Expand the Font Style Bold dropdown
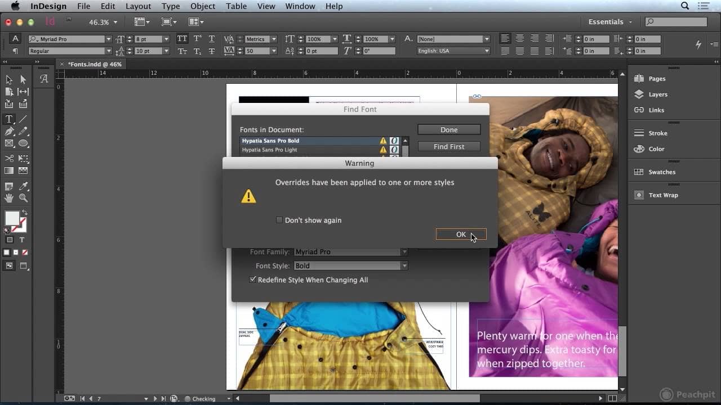 tap(404, 266)
